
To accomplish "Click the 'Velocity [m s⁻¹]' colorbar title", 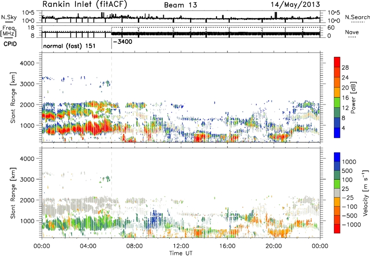I will [365, 193].
